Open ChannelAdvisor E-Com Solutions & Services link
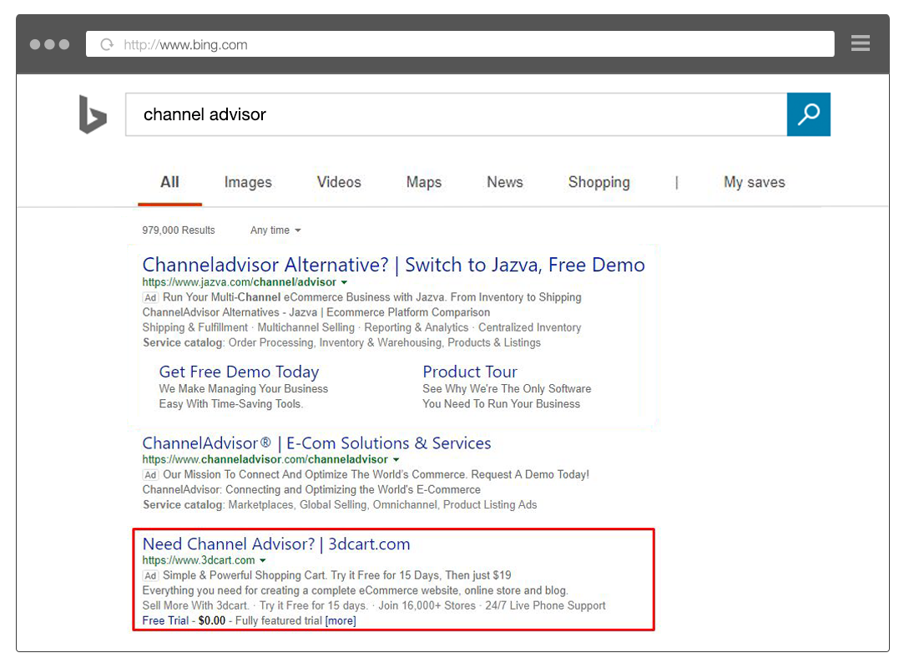The image size is (909, 663). pos(316,443)
